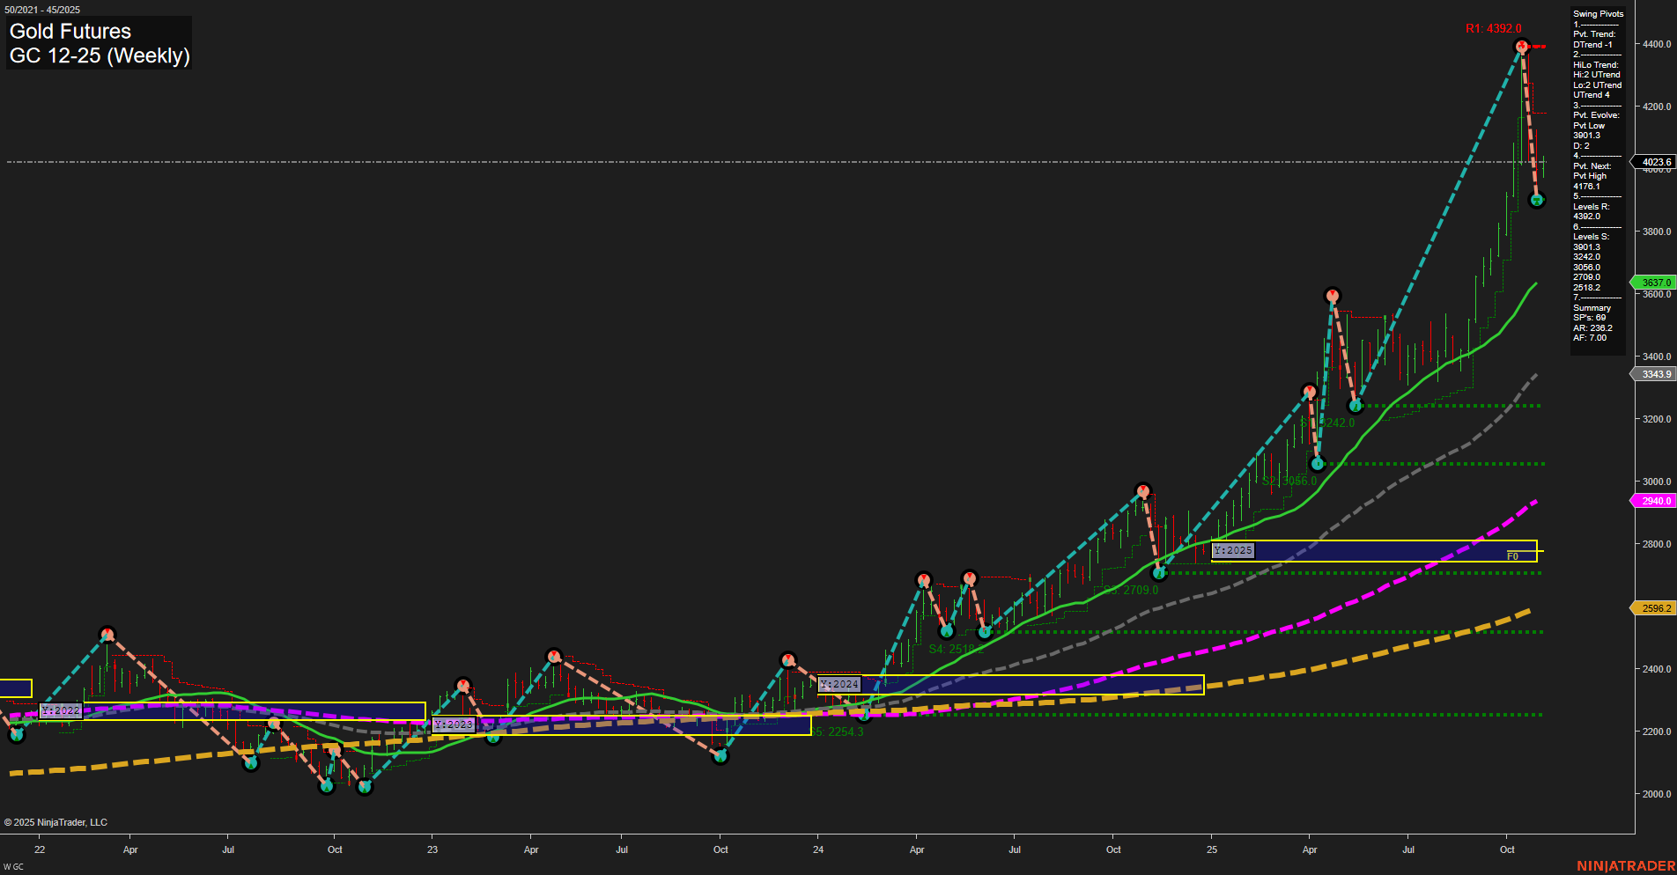Select the green 3637.0 price axis marker

1653,283
